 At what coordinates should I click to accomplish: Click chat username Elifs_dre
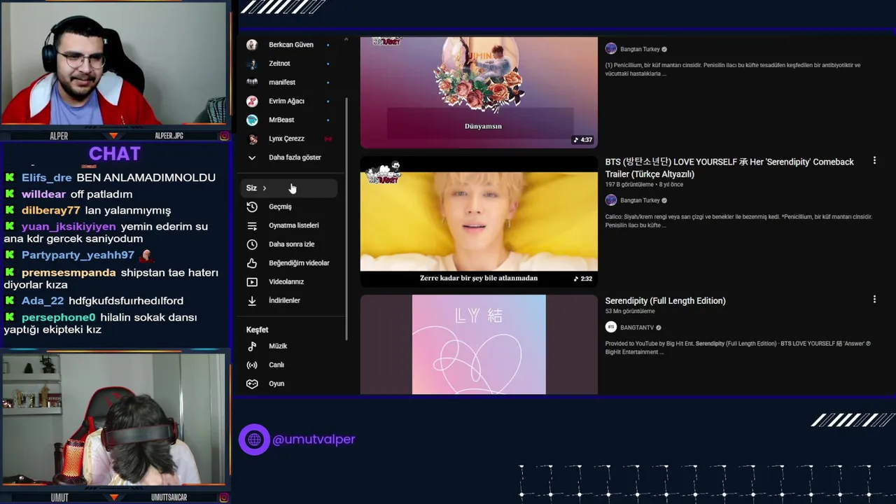click(x=47, y=178)
